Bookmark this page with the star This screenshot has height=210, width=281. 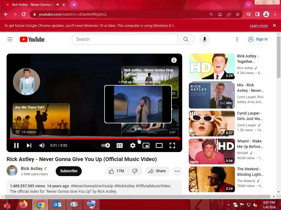click(x=237, y=14)
